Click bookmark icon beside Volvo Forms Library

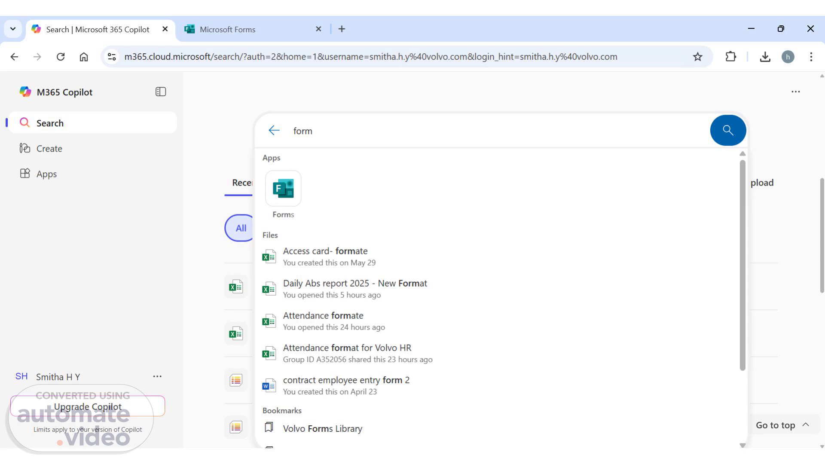point(269,427)
